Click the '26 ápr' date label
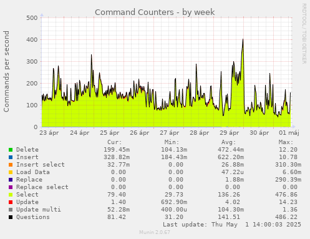310x239 pixels. point(140,133)
